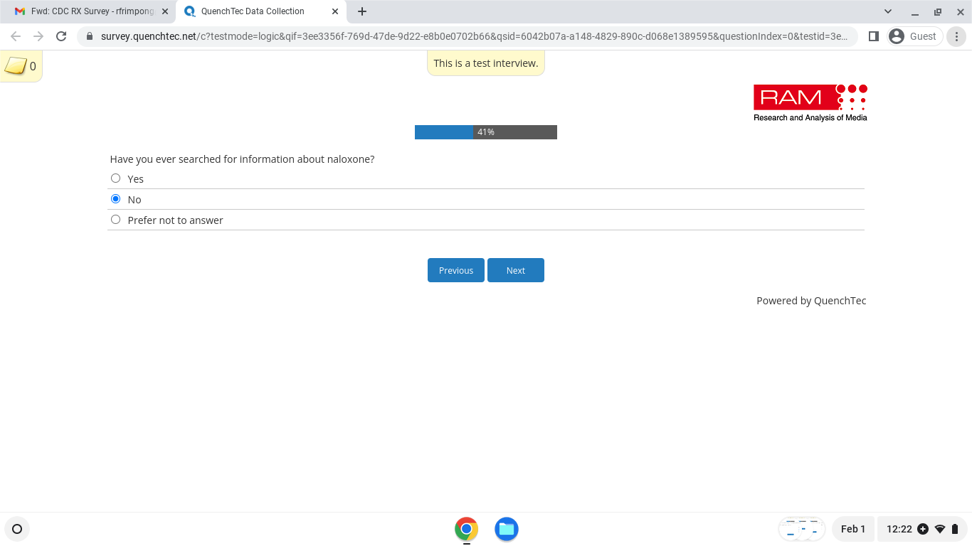Switch to Fwd: CDC RX Survey tab
This screenshot has width=972, height=546.
pos(85,11)
